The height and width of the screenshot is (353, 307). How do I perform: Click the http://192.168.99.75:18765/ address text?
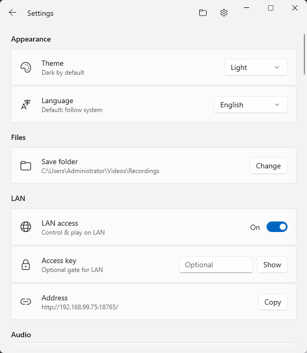pyautogui.click(x=80, y=307)
